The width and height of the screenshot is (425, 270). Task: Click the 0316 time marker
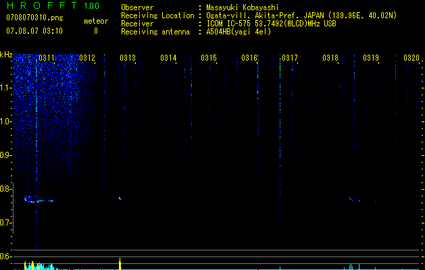(x=249, y=58)
